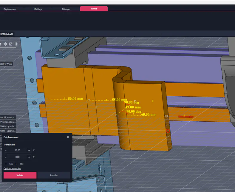This screenshot has width=235, height=192.
Task: Close the Déplacement dialog
Action: point(68,137)
